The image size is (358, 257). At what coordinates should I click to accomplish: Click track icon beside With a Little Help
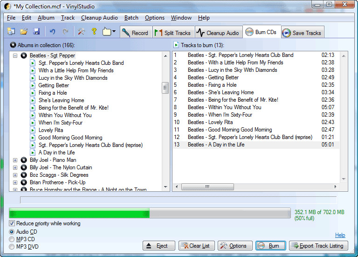[33, 70]
